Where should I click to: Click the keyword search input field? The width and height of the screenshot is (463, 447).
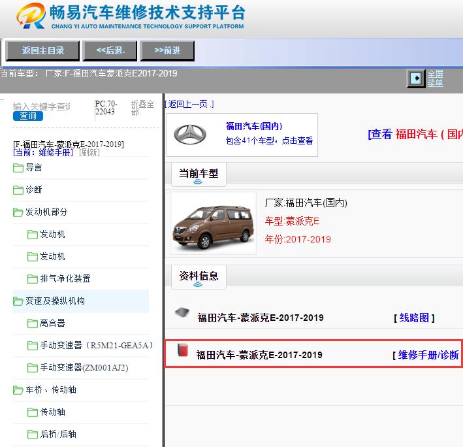click(x=42, y=107)
